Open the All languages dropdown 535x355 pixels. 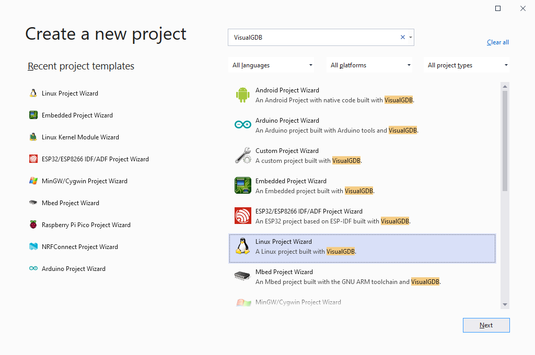point(272,65)
